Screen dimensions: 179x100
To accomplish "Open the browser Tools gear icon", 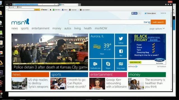I will (171, 4).
